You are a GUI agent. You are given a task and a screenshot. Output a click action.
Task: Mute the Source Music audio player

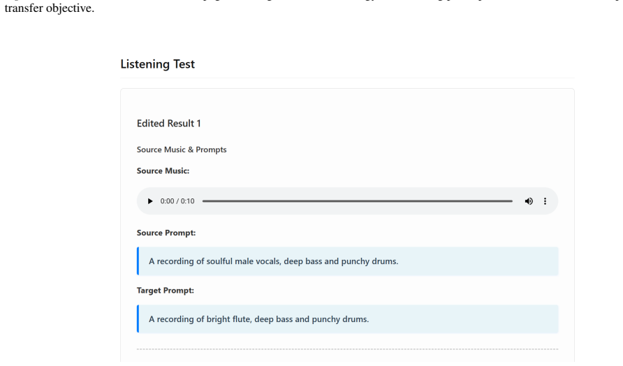529,201
